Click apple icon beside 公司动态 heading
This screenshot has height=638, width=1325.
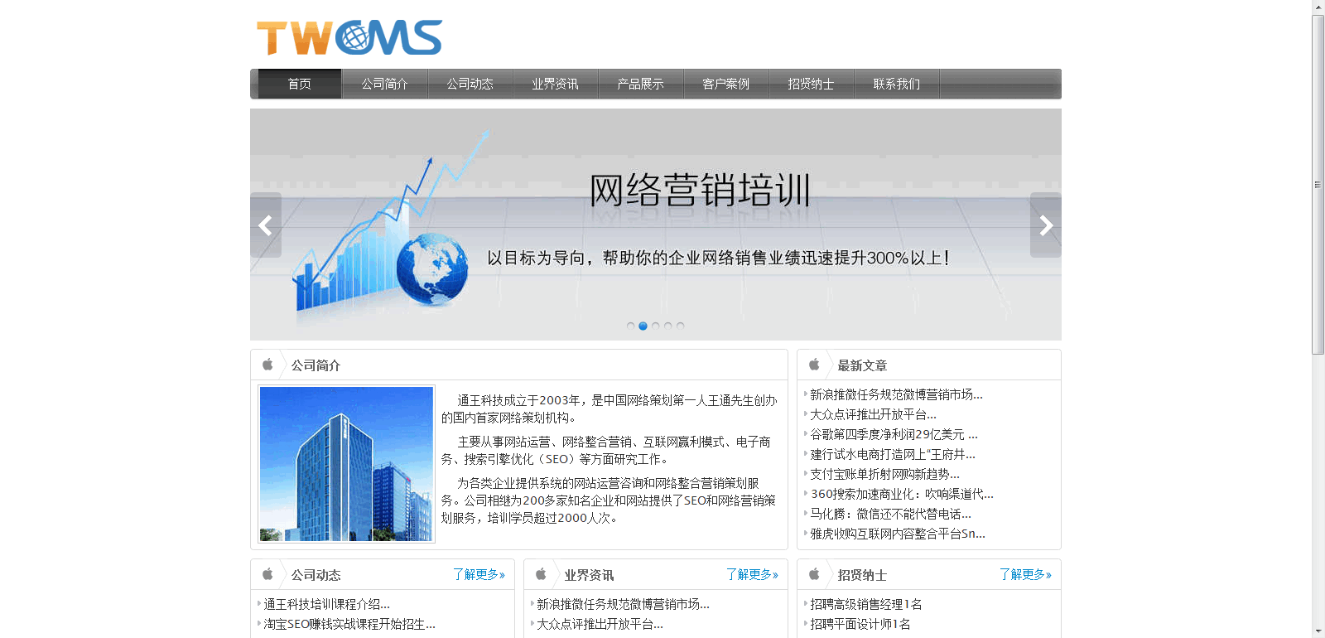coord(267,574)
